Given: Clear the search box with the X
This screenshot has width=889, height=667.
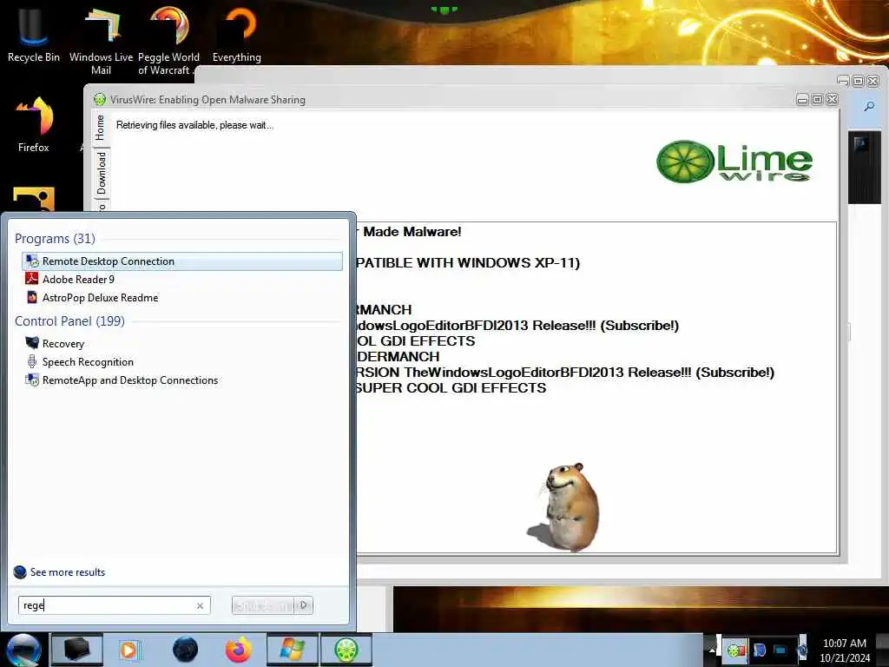Looking at the screenshot, I should click(200, 605).
